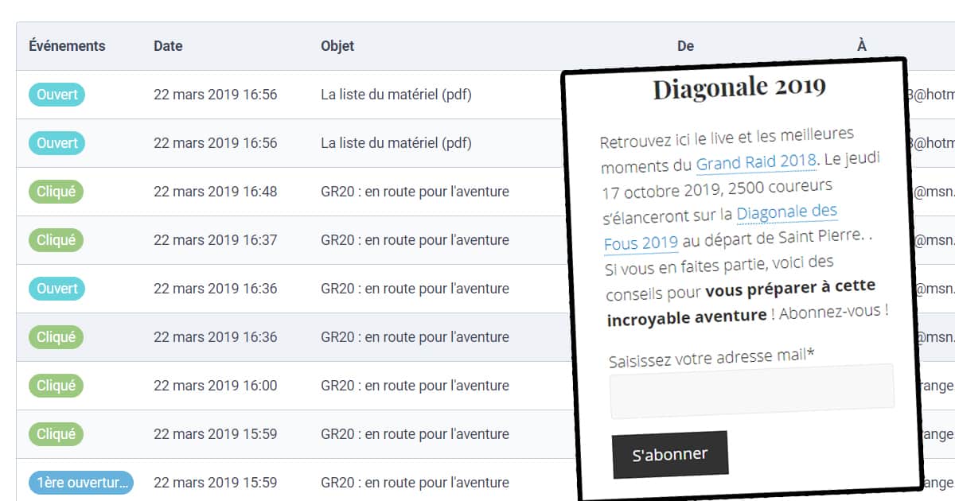This screenshot has height=501, width=955.
Task: Open the GR20 subject in the 16:48 row
Action: pos(415,192)
